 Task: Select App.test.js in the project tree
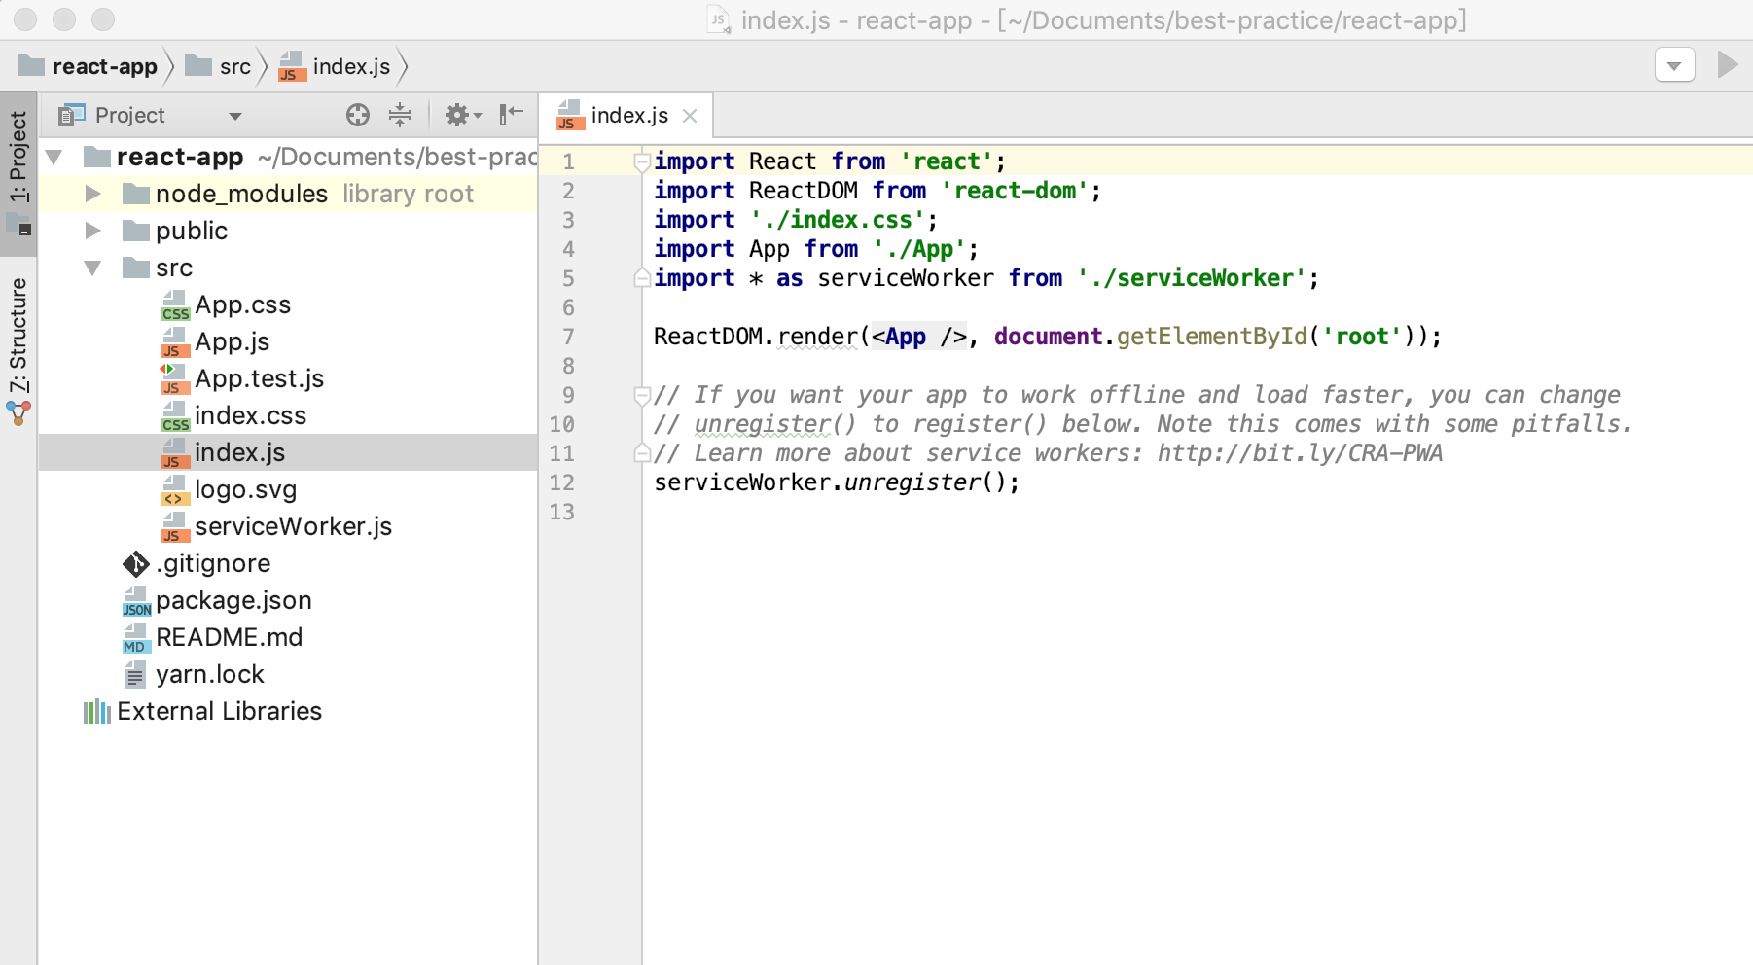tap(259, 379)
